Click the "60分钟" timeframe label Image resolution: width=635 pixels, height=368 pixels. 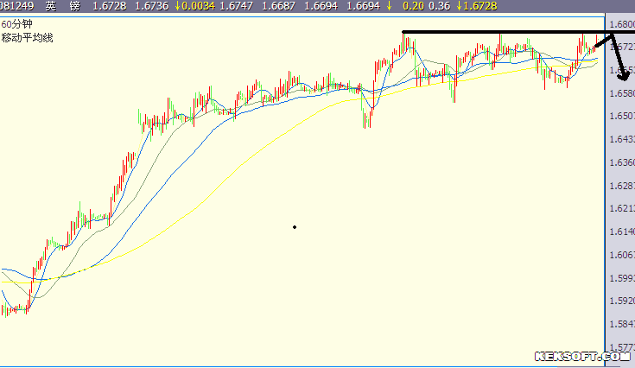click(16, 24)
